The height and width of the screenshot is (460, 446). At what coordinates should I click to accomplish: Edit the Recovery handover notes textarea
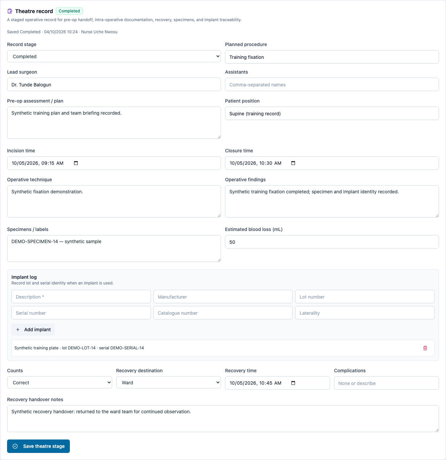(223, 419)
